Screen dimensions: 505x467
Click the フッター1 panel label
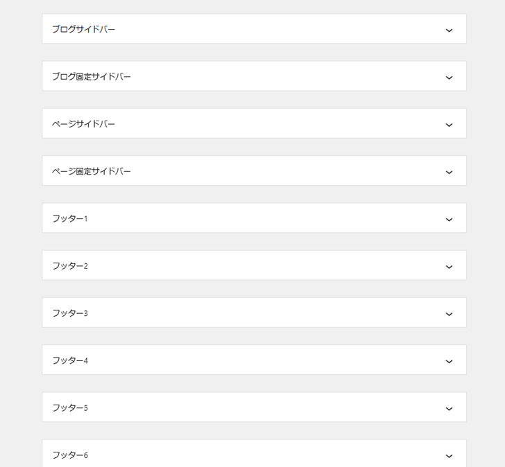pos(70,218)
